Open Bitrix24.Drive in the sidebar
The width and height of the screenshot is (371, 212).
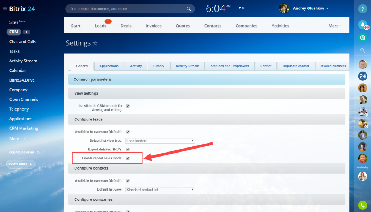pyautogui.click(x=22, y=80)
